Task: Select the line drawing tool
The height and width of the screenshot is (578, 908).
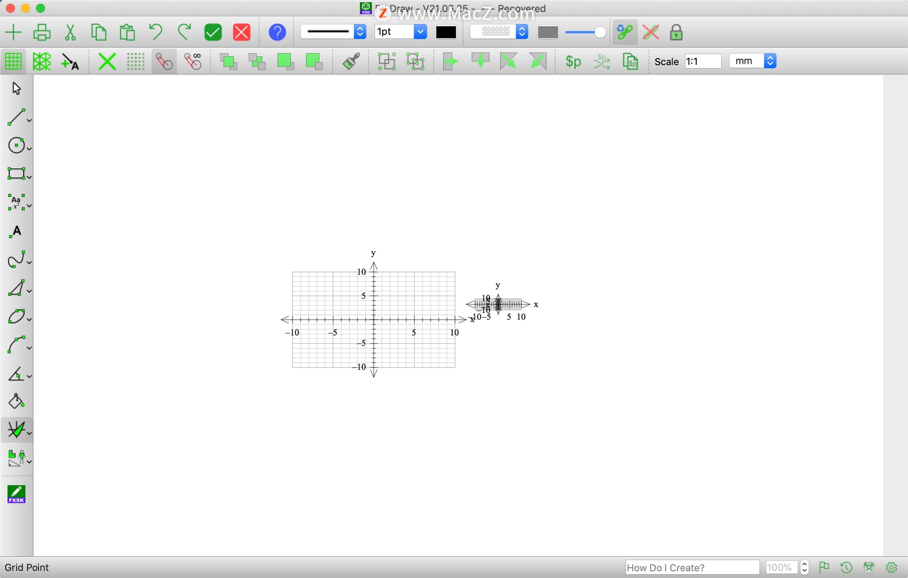Action: point(16,117)
